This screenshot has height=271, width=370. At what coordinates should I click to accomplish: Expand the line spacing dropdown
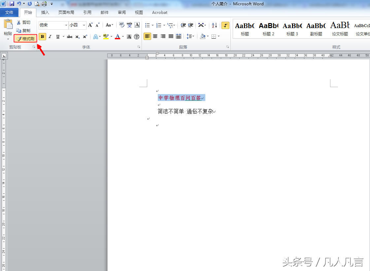(x=193, y=36)
